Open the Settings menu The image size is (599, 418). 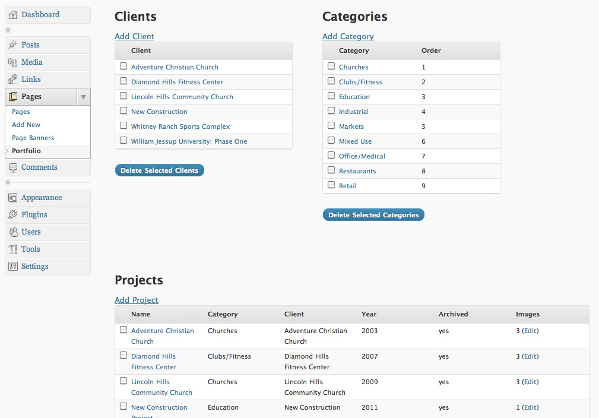point(35,267)
